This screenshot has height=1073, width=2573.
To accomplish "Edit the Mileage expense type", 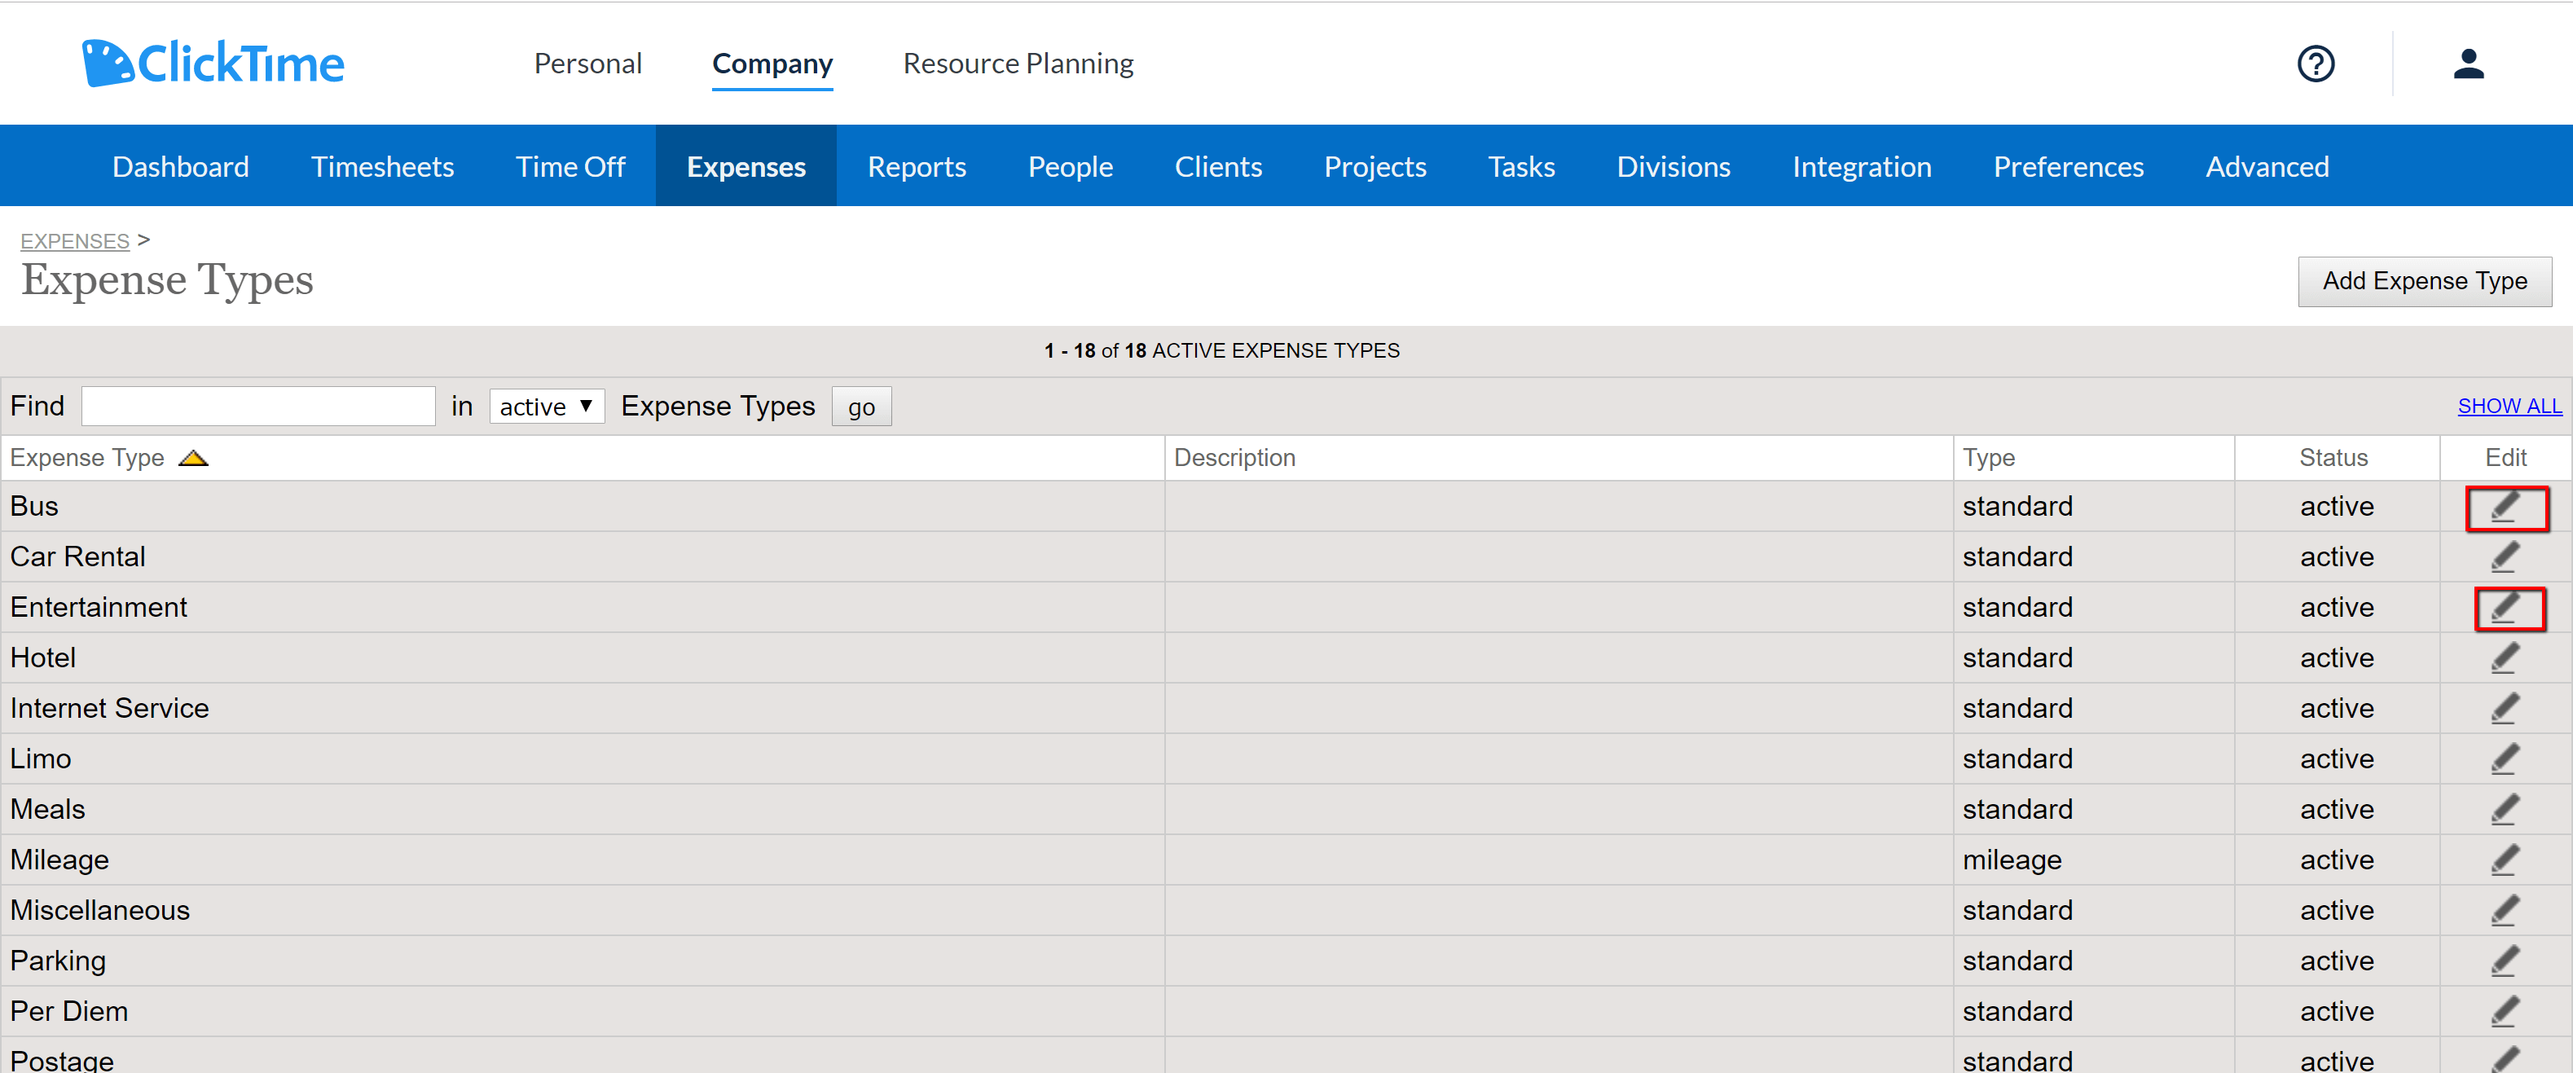I will pos(2505,860).
